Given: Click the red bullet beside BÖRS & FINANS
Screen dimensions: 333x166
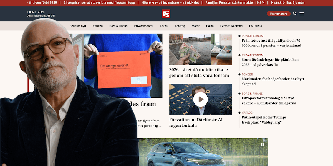Looking at the screenshot, I should point(239,94).
